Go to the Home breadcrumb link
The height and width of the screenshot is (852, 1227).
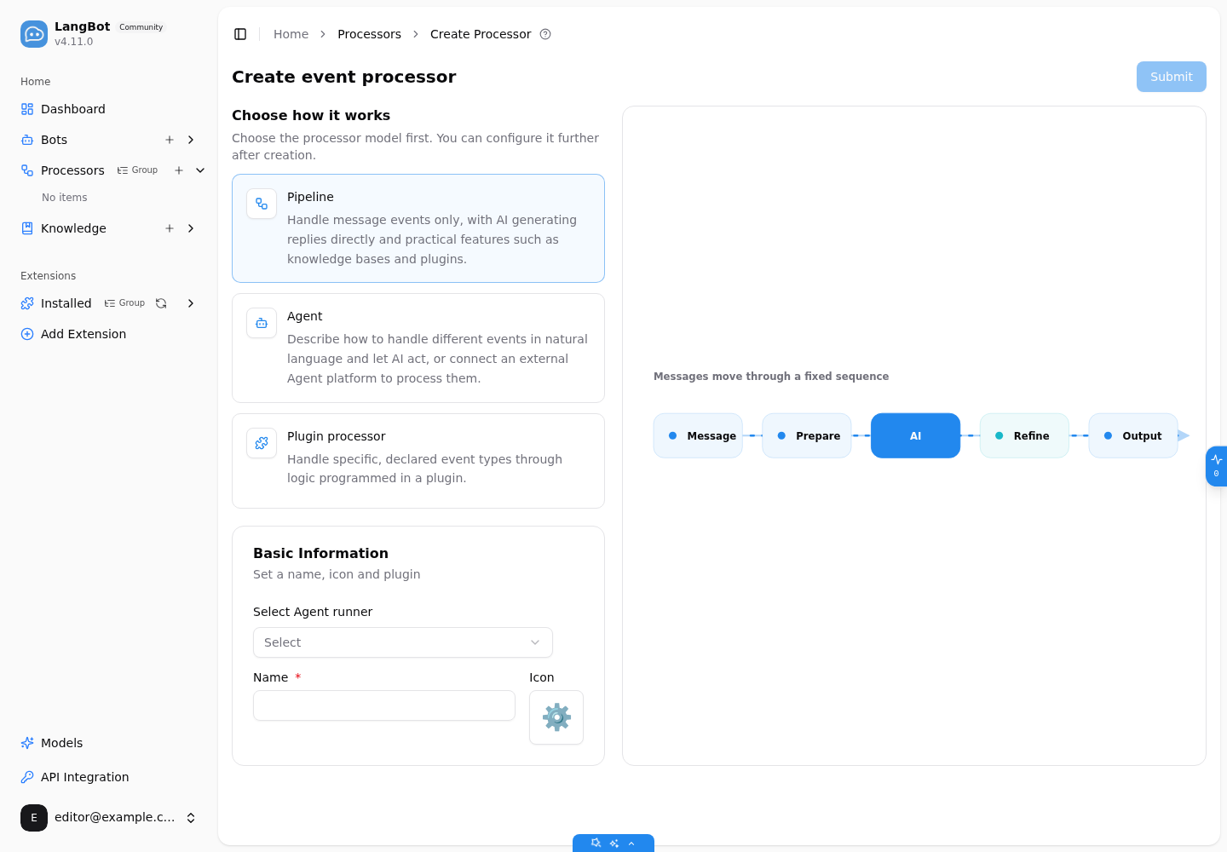coord(291,34)
